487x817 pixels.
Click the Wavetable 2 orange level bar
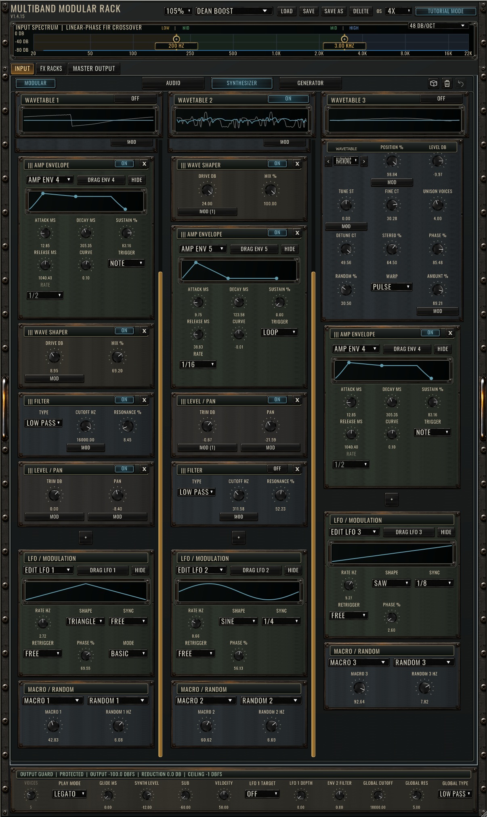[313, 514]
